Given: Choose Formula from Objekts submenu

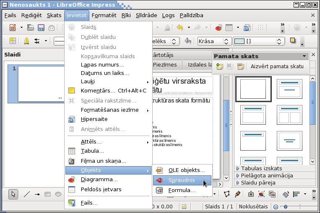Looking at the screenshot, I should [182, 190].
